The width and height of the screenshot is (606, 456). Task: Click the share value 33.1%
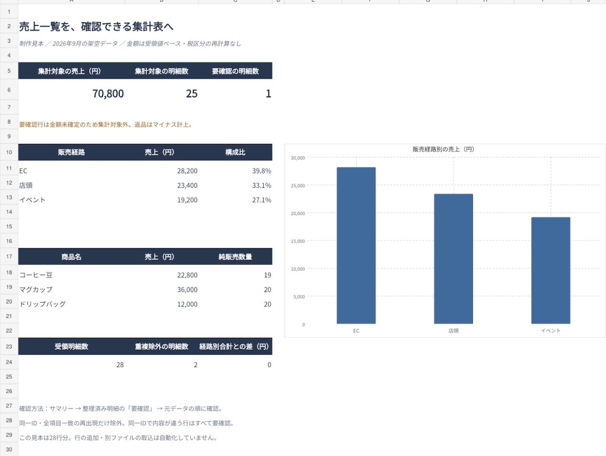(261, 185)
